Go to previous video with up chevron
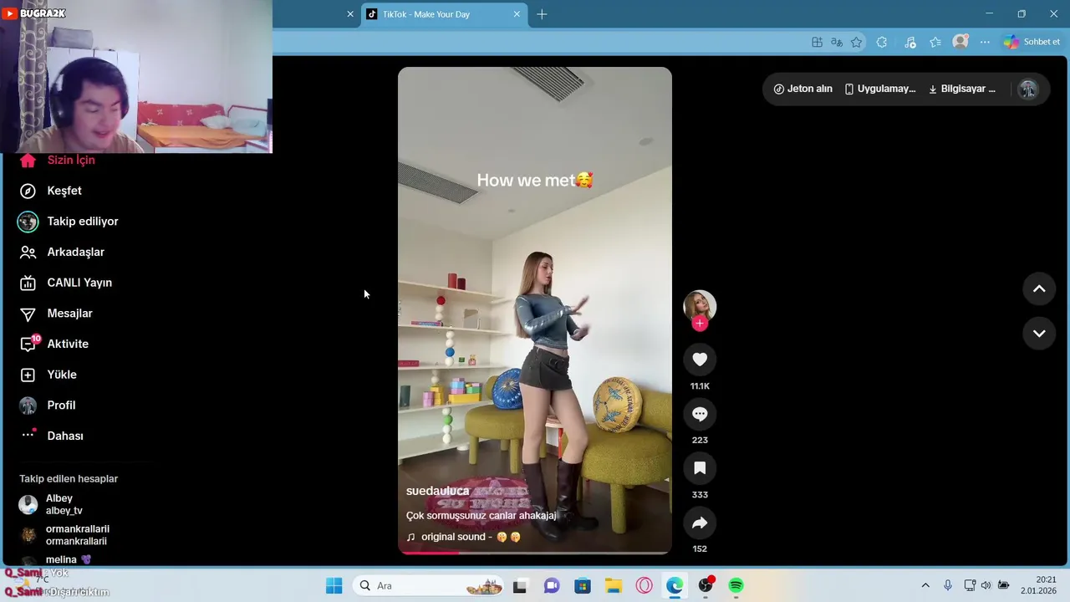The height and width of the screenshot is (602, 1070). pyautogui.click(x=1039, y=288)
